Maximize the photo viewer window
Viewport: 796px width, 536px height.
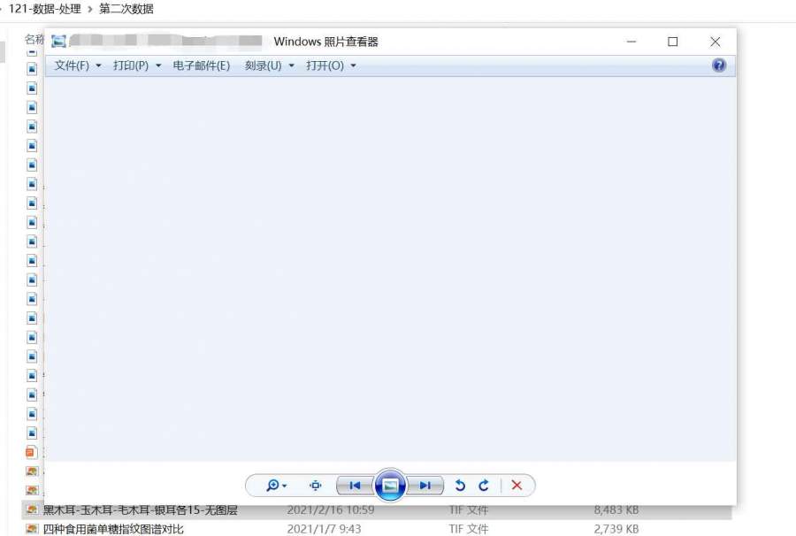click(672, 42)
